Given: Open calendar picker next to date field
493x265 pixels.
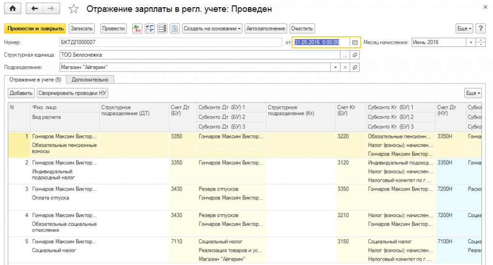Looking at the screenshot, I should pos(355,43).
